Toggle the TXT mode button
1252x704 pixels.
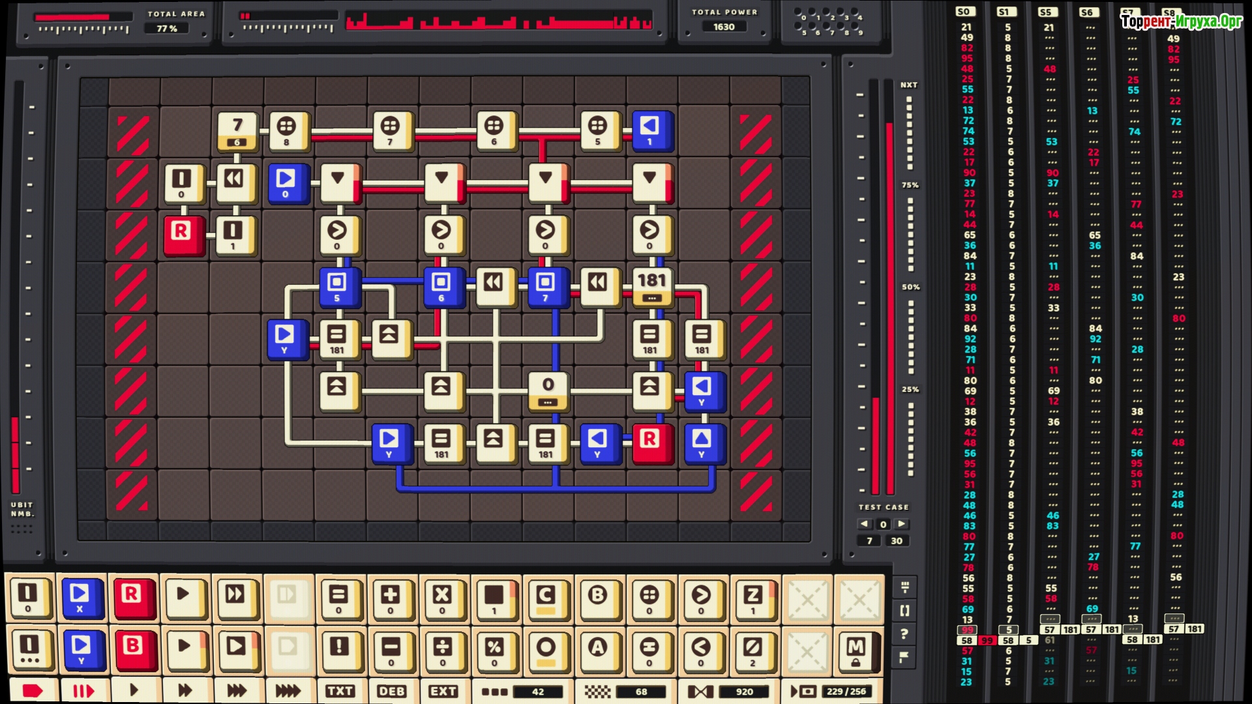click(x=340, y=691)
